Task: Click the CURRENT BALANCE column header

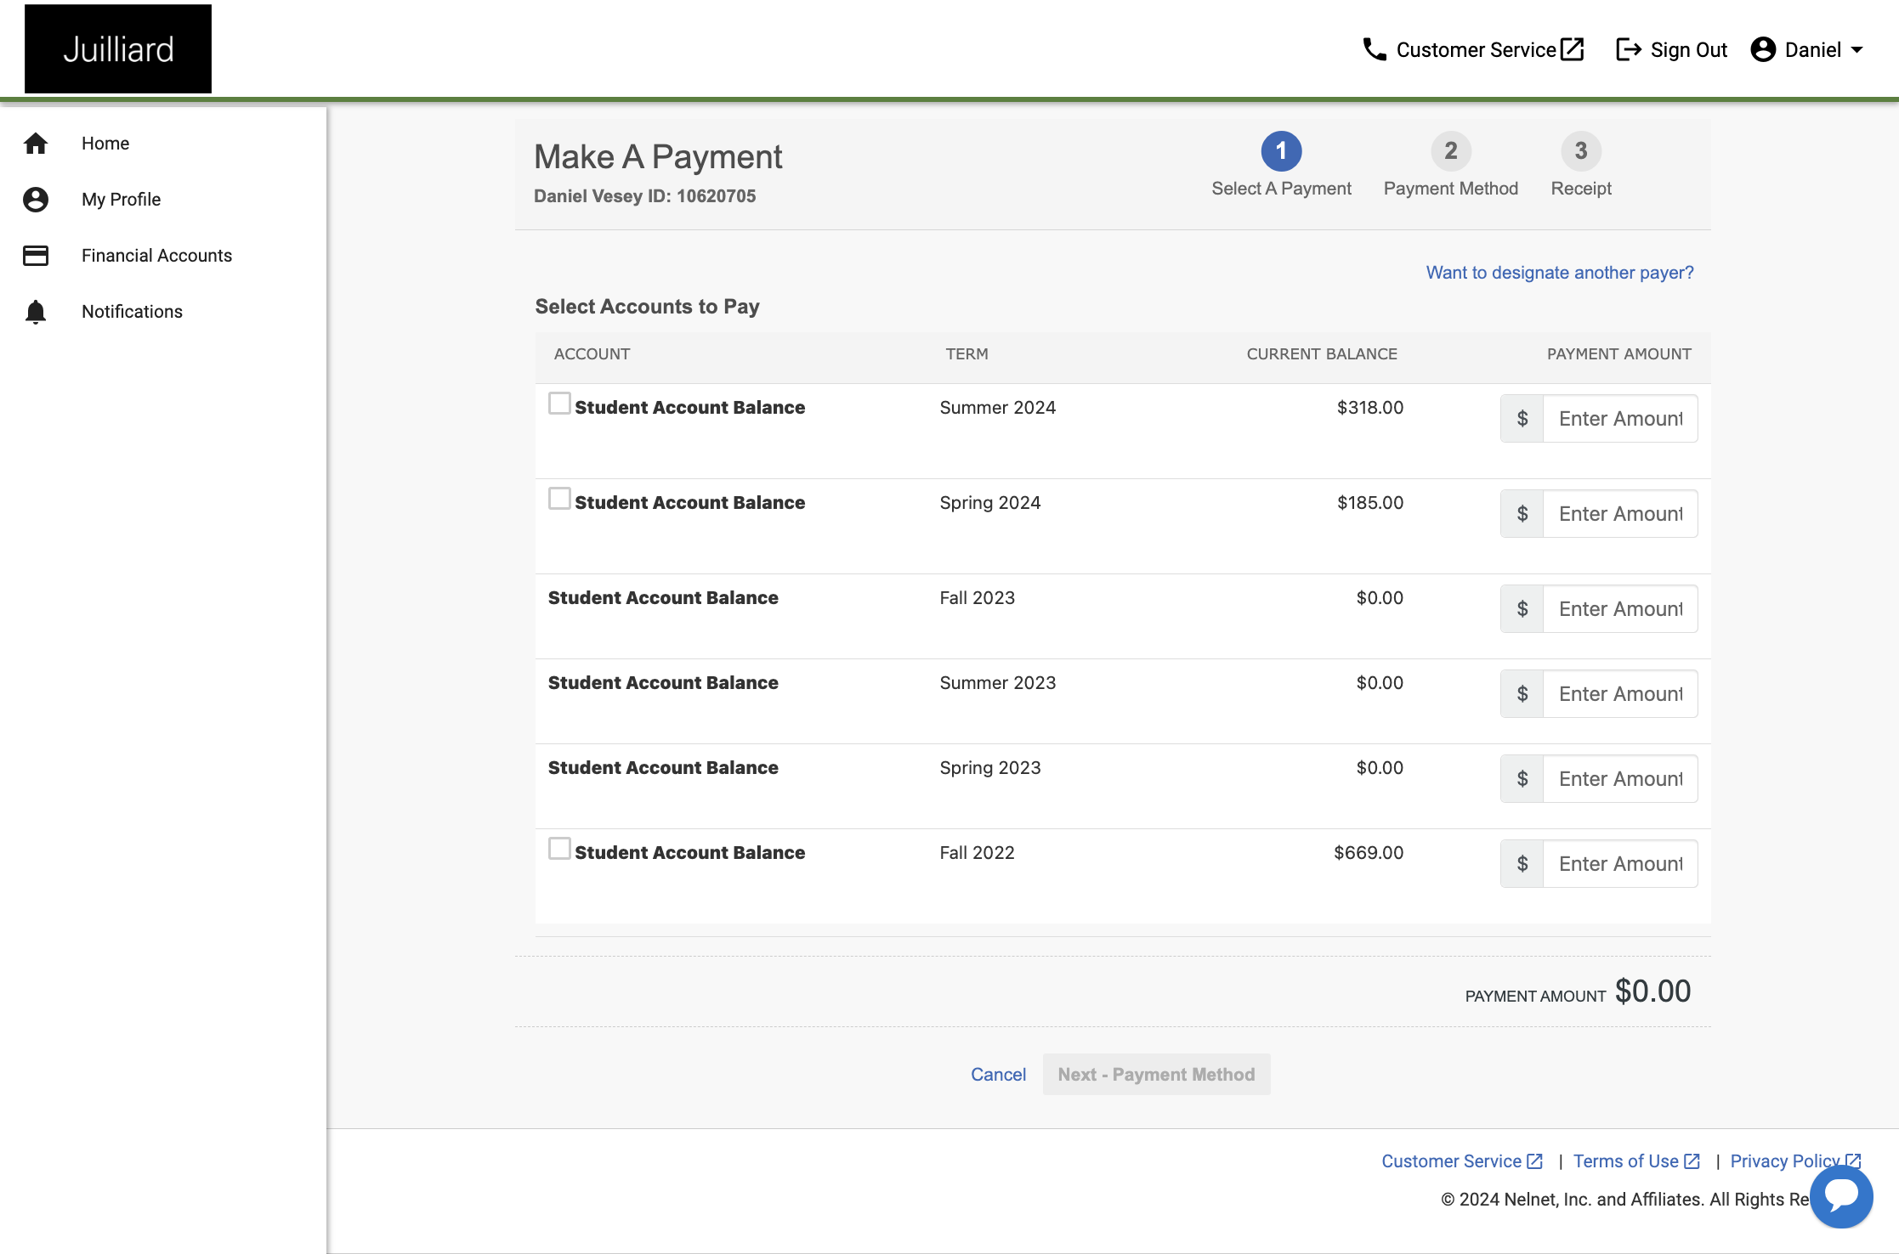Action: coord(1322,354)
